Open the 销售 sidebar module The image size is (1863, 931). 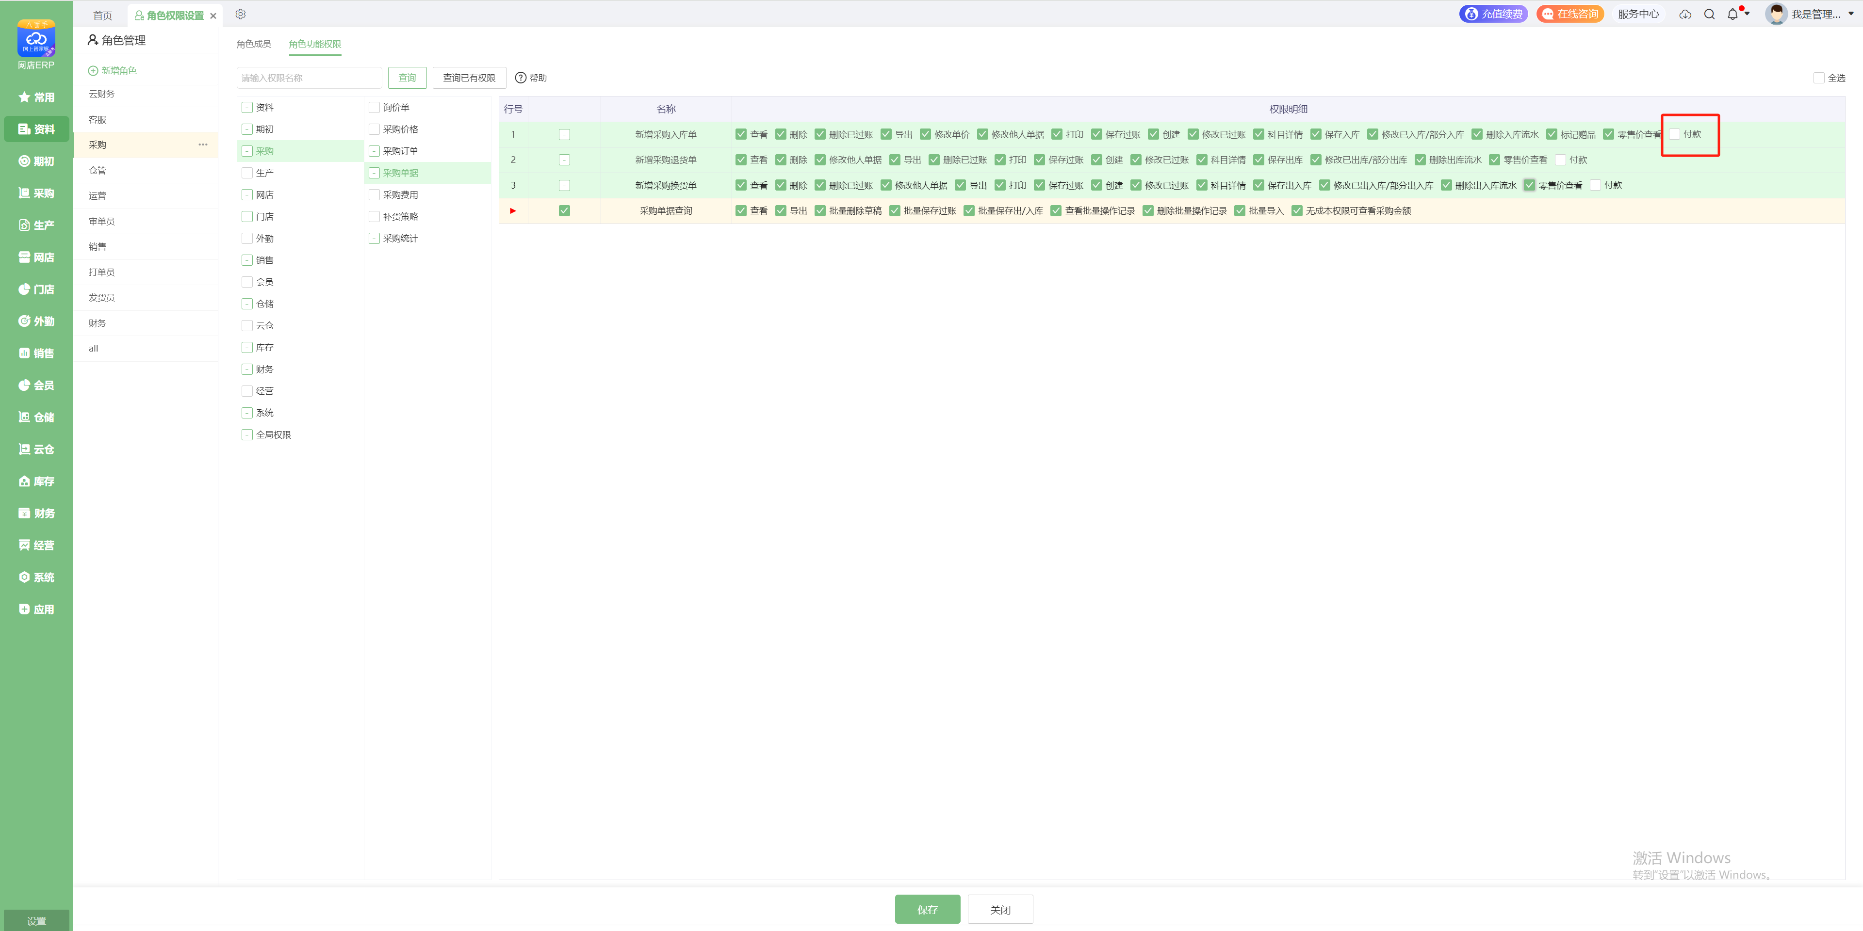point(36,353)
